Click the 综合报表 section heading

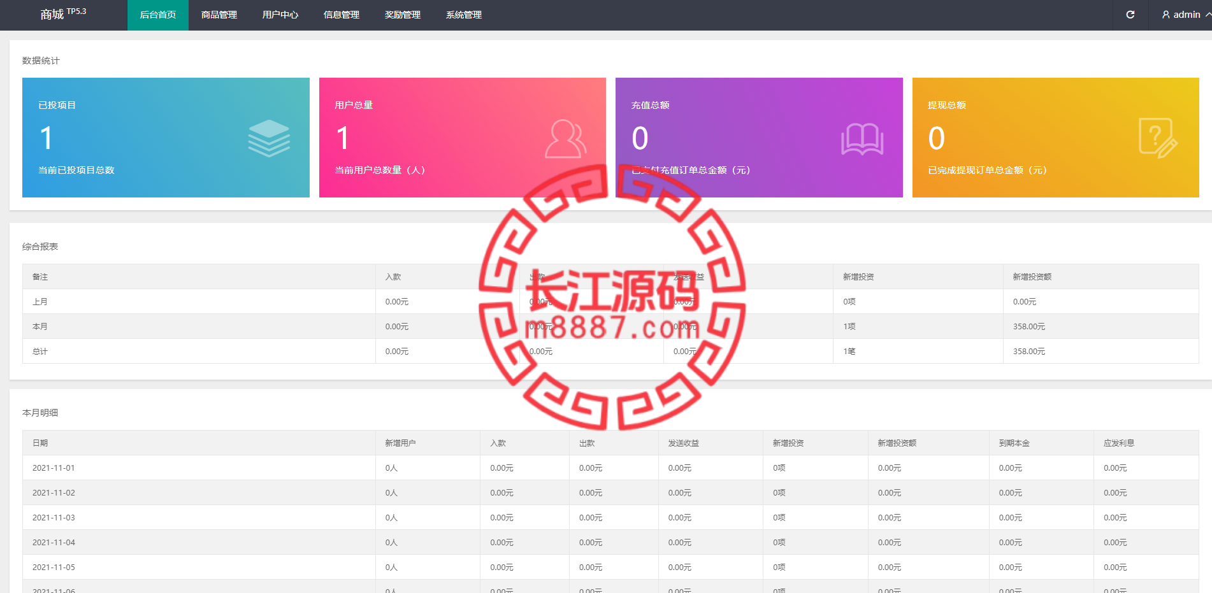click(x=40, y=246)
